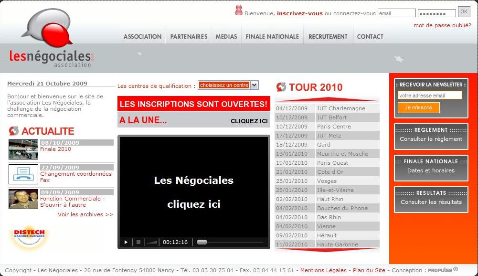Open FINALE NATIONALE 'Dates et horaires' panel
The width and height of the screenshot is (478, 276).
point(431,168)
